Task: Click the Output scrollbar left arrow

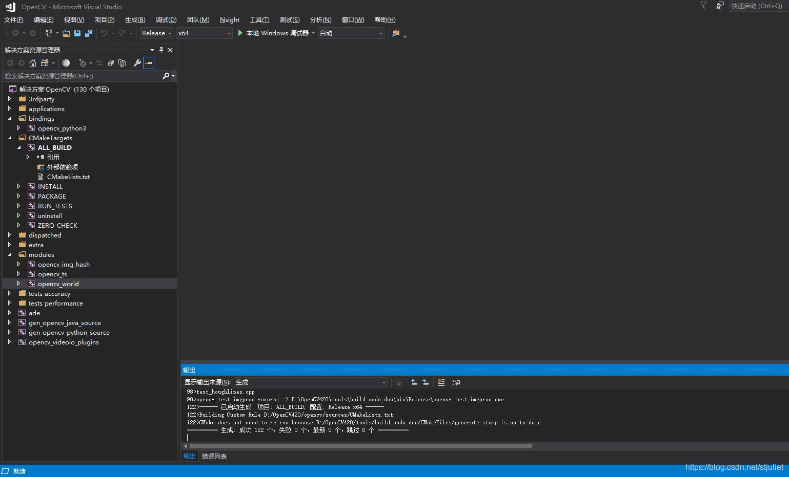Action: click(185, 446)
